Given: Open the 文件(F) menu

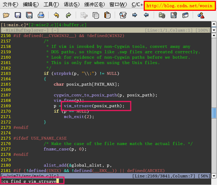Looking at the screenshot, I should (10, 5).
